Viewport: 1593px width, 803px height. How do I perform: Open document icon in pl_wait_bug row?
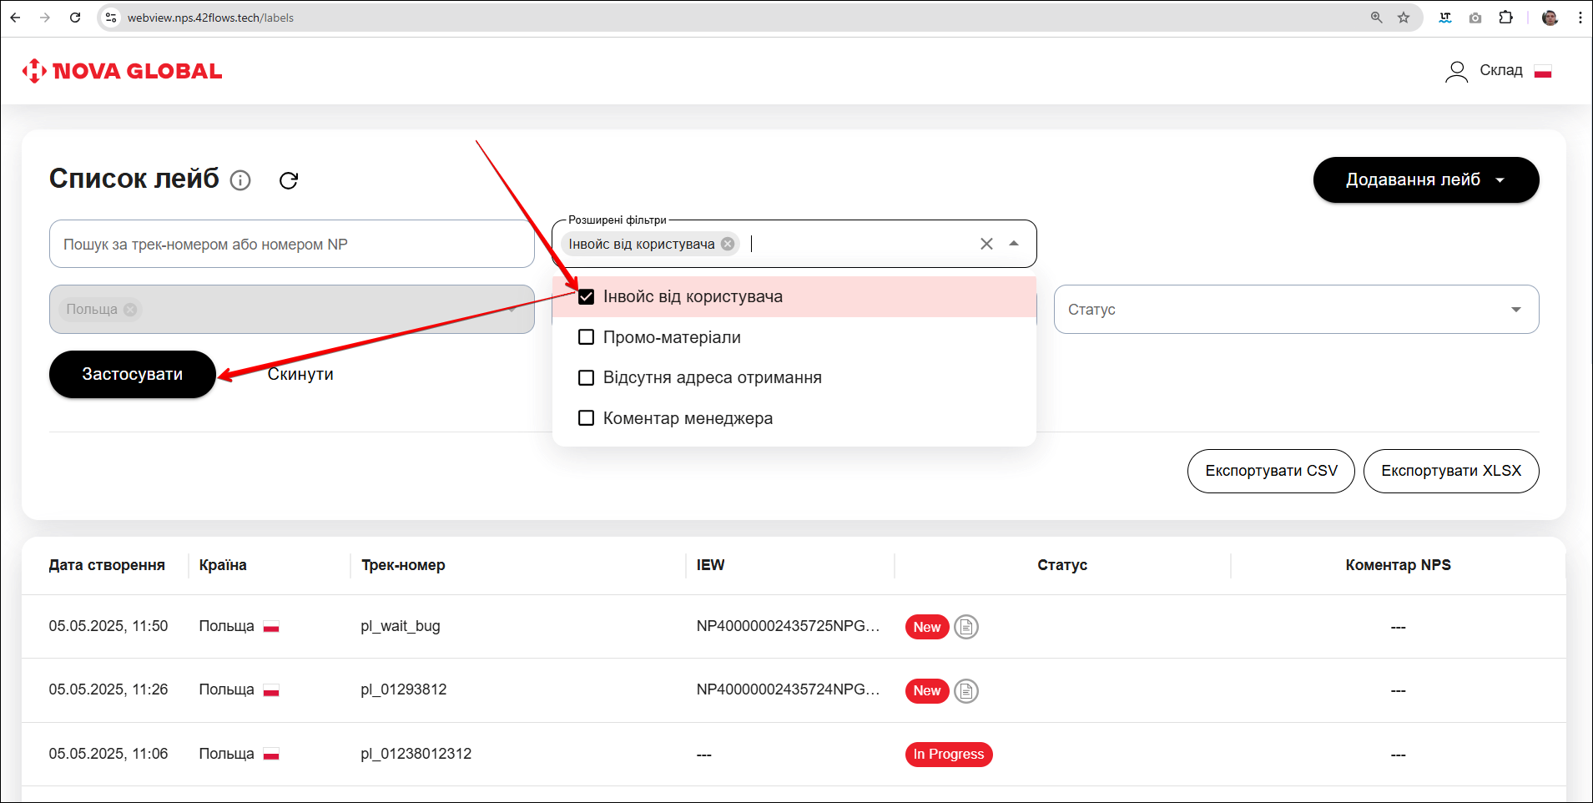[x=966, y=627]
